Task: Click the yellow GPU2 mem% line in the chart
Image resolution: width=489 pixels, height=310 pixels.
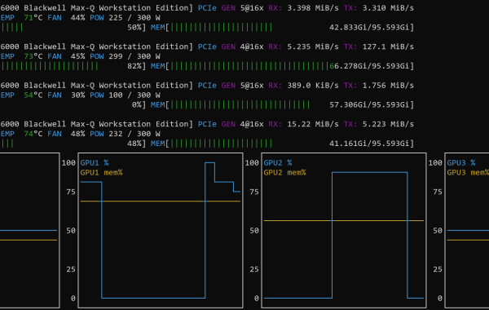Action: coord(344,221)
